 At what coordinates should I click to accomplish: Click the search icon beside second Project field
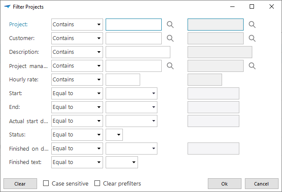[x=252, y=25]
